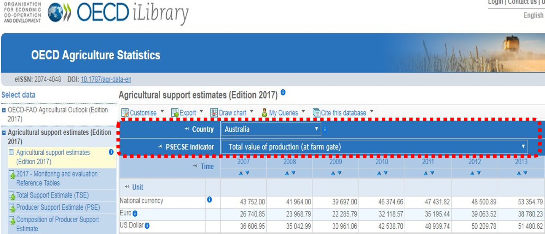Viewport: 545px width, 234px height.
Task: Expand the Draw chart menu arrow
Action: 252,111
